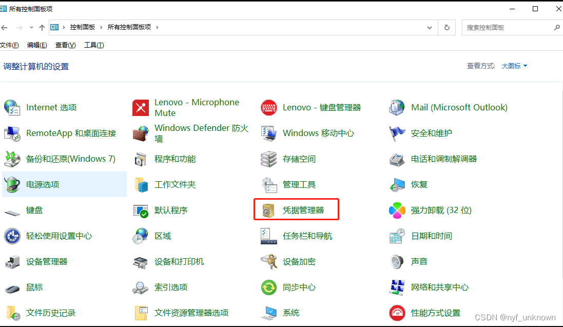Expand the address bar history dropdown
The height and width of the screenshot is (327, 563).
tap(430, 27)
